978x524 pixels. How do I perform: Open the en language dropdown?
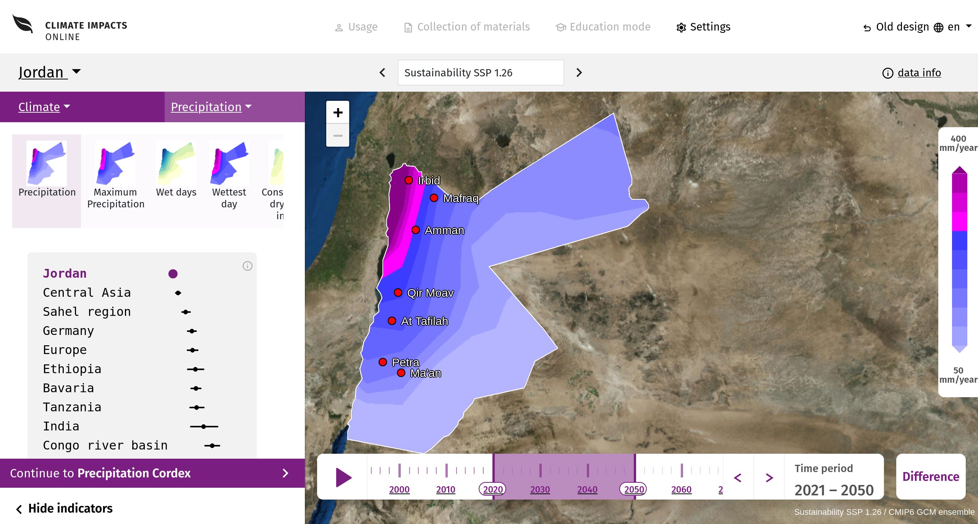tap(953, 27)
